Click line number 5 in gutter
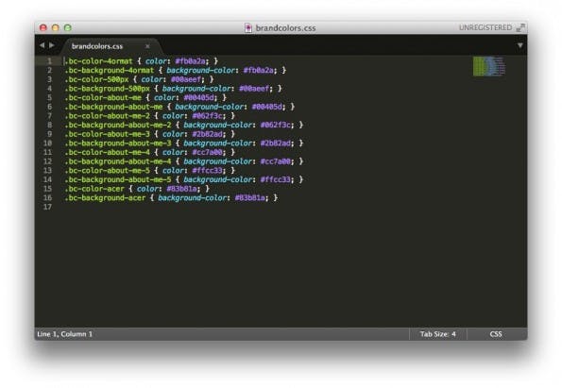This screenshot has height=388, width=562. tap(49, 98)
